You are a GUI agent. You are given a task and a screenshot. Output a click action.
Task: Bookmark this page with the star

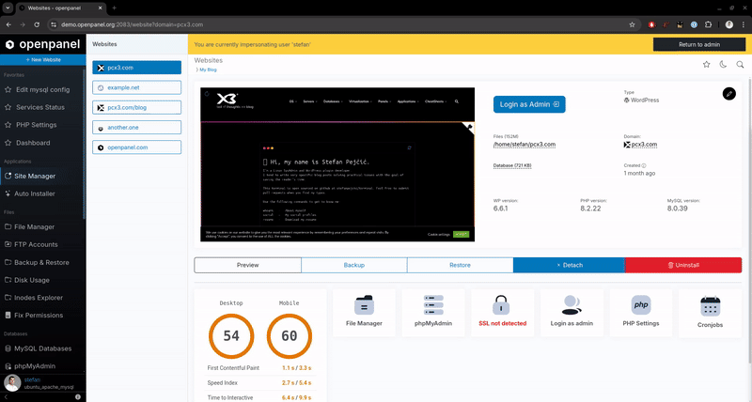[x=632, y=24]
